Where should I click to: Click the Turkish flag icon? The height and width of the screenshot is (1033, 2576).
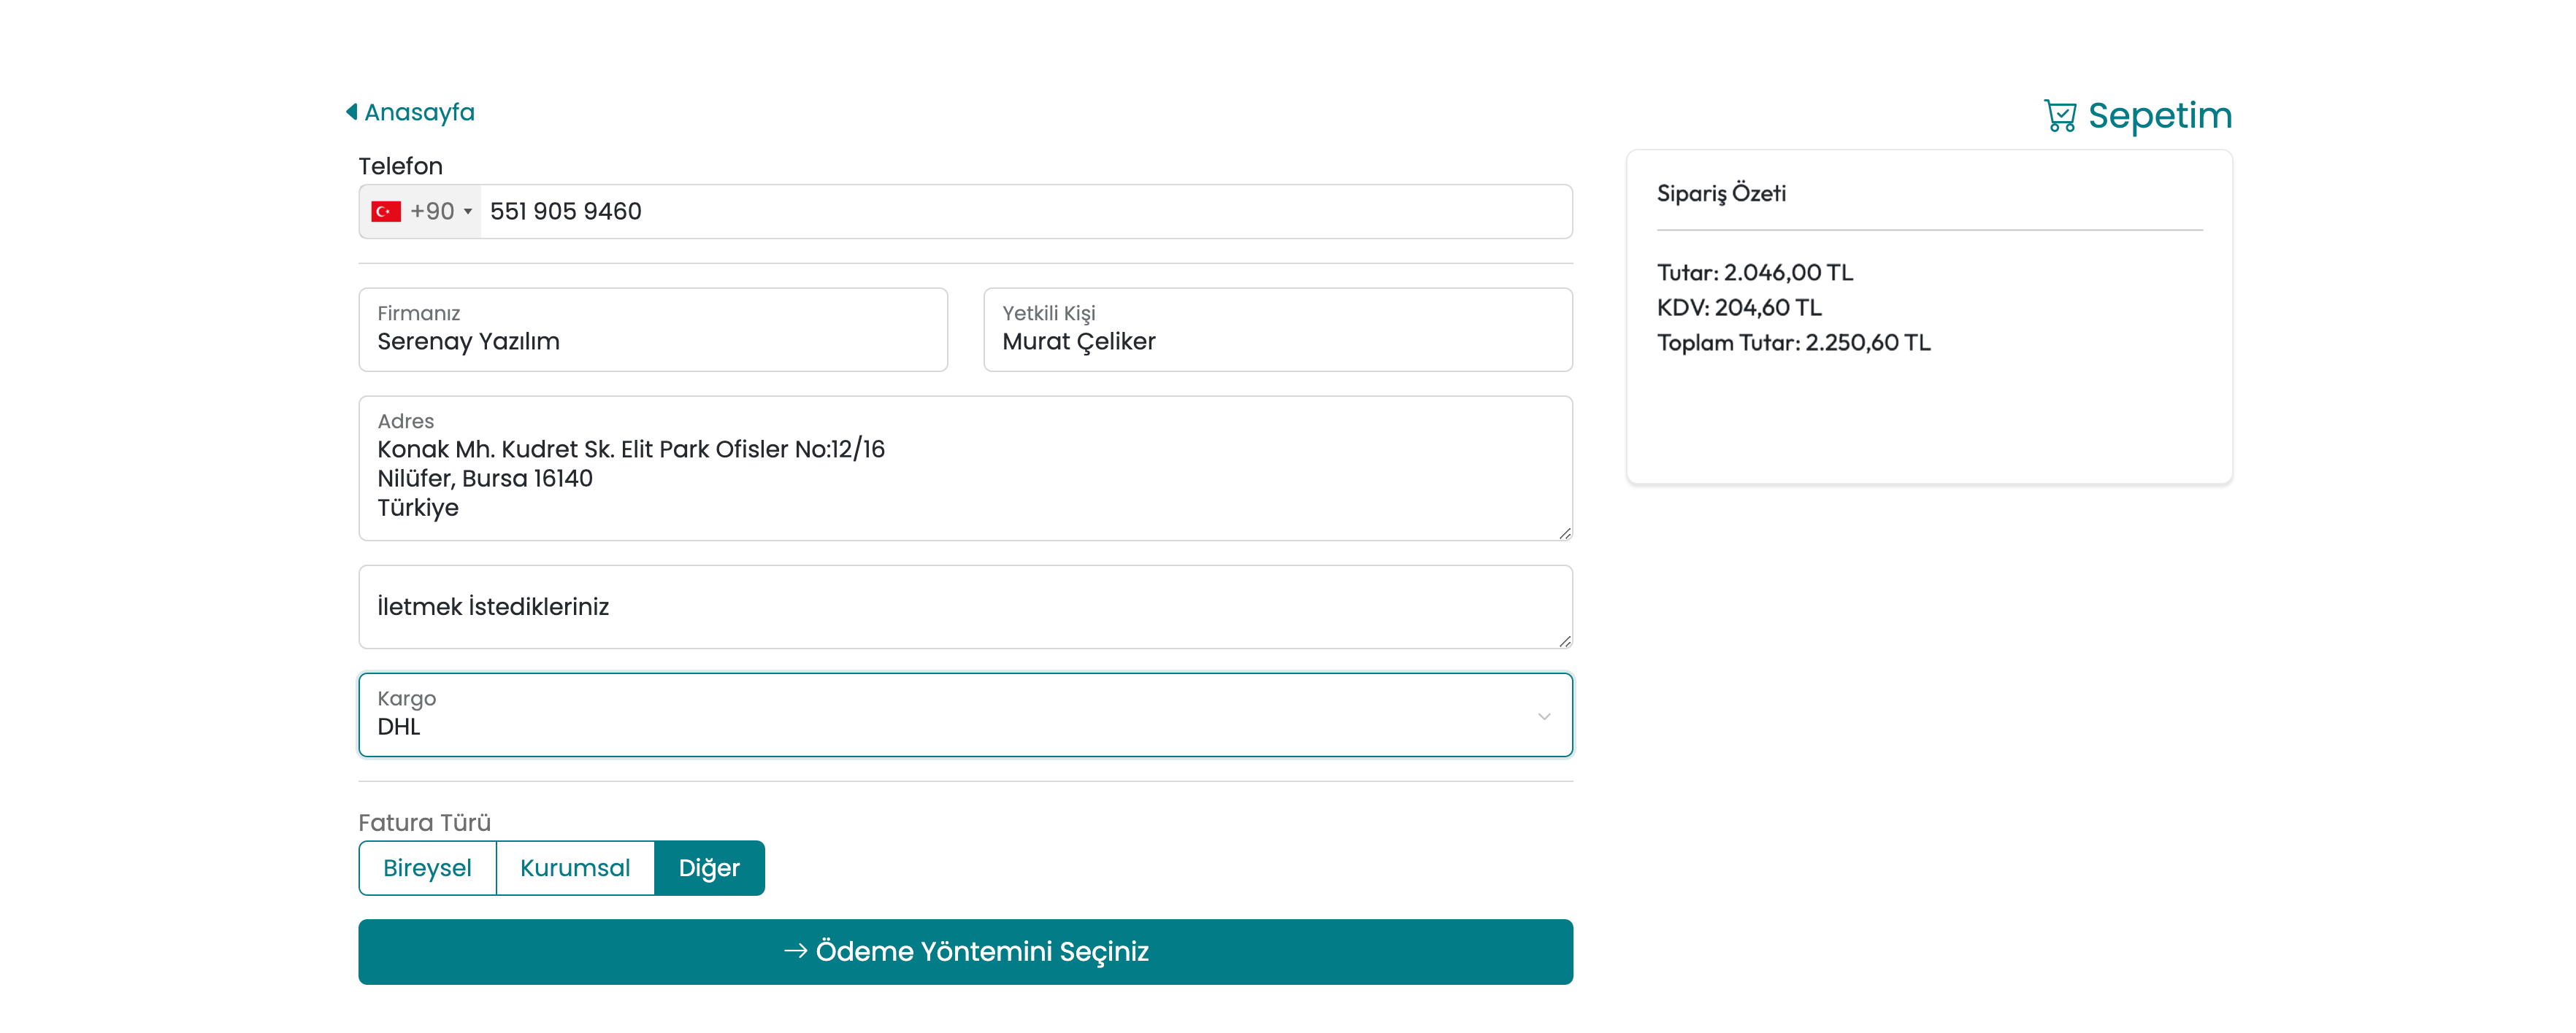386,212
